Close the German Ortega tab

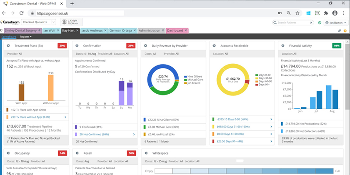(135, 30)
